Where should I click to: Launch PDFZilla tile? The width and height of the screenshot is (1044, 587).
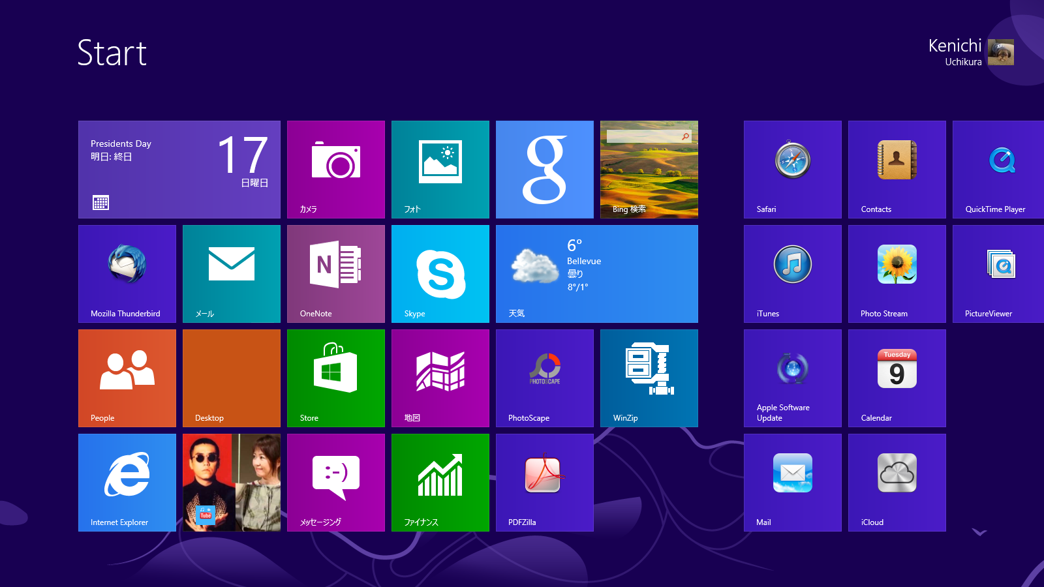coord(545,483)
